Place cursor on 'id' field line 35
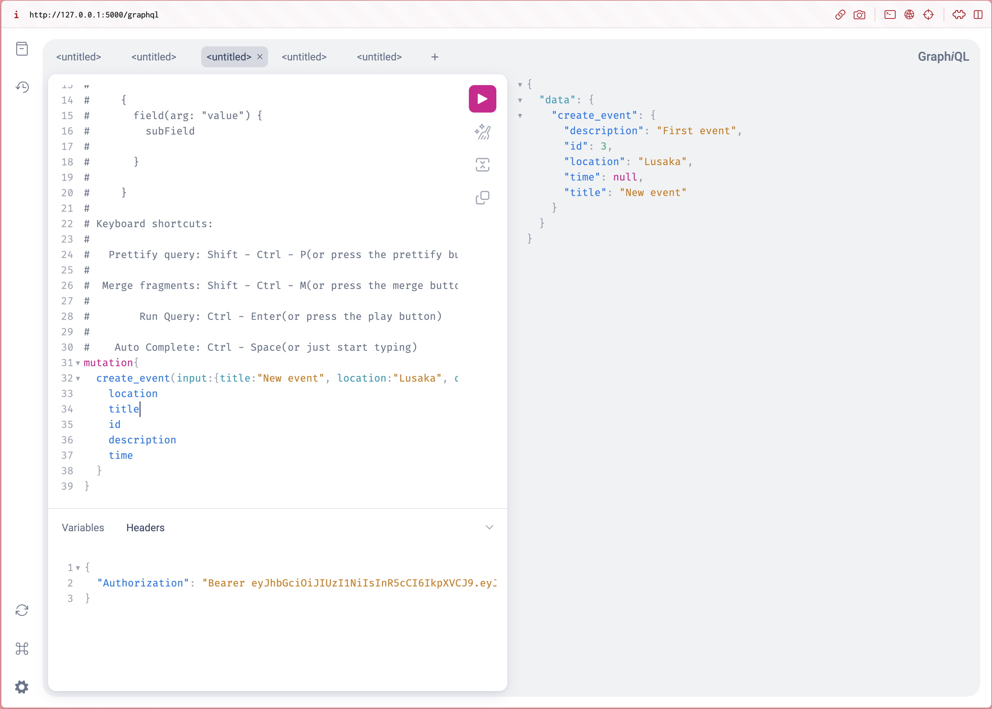 coord(114,425)
